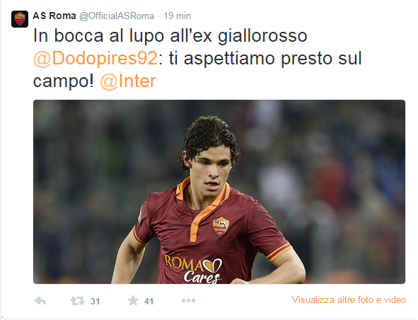418x320 pixels.
Task: Visit the @OfficialASRoma handle
Action: (117, 16)
